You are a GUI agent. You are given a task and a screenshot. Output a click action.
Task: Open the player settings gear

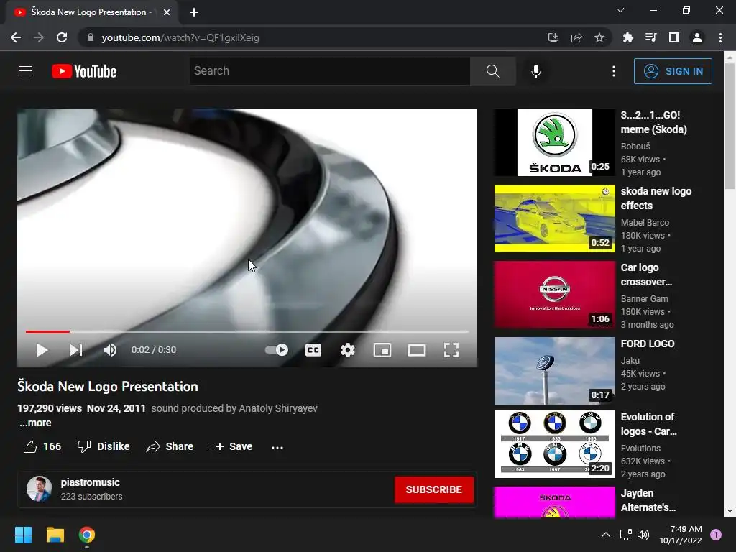[348, 350]
